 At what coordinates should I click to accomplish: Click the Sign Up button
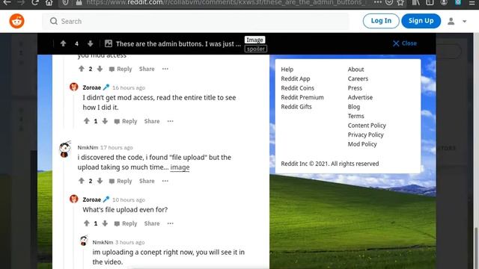tap(421, 21)
